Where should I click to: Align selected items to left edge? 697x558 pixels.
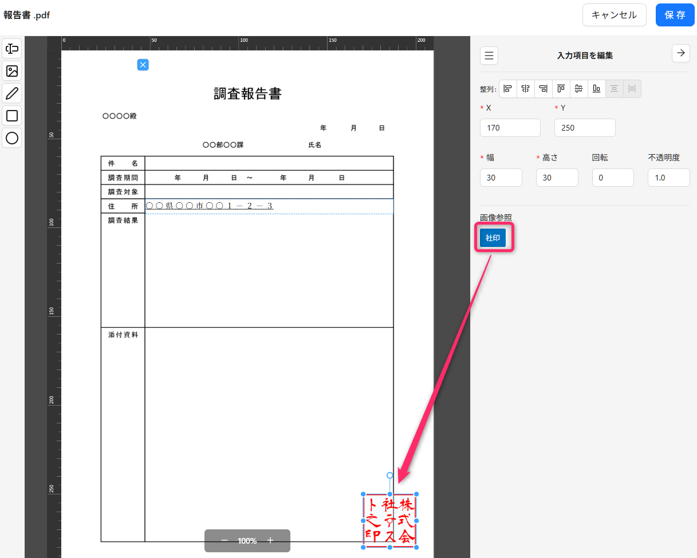tap(508, 89)
